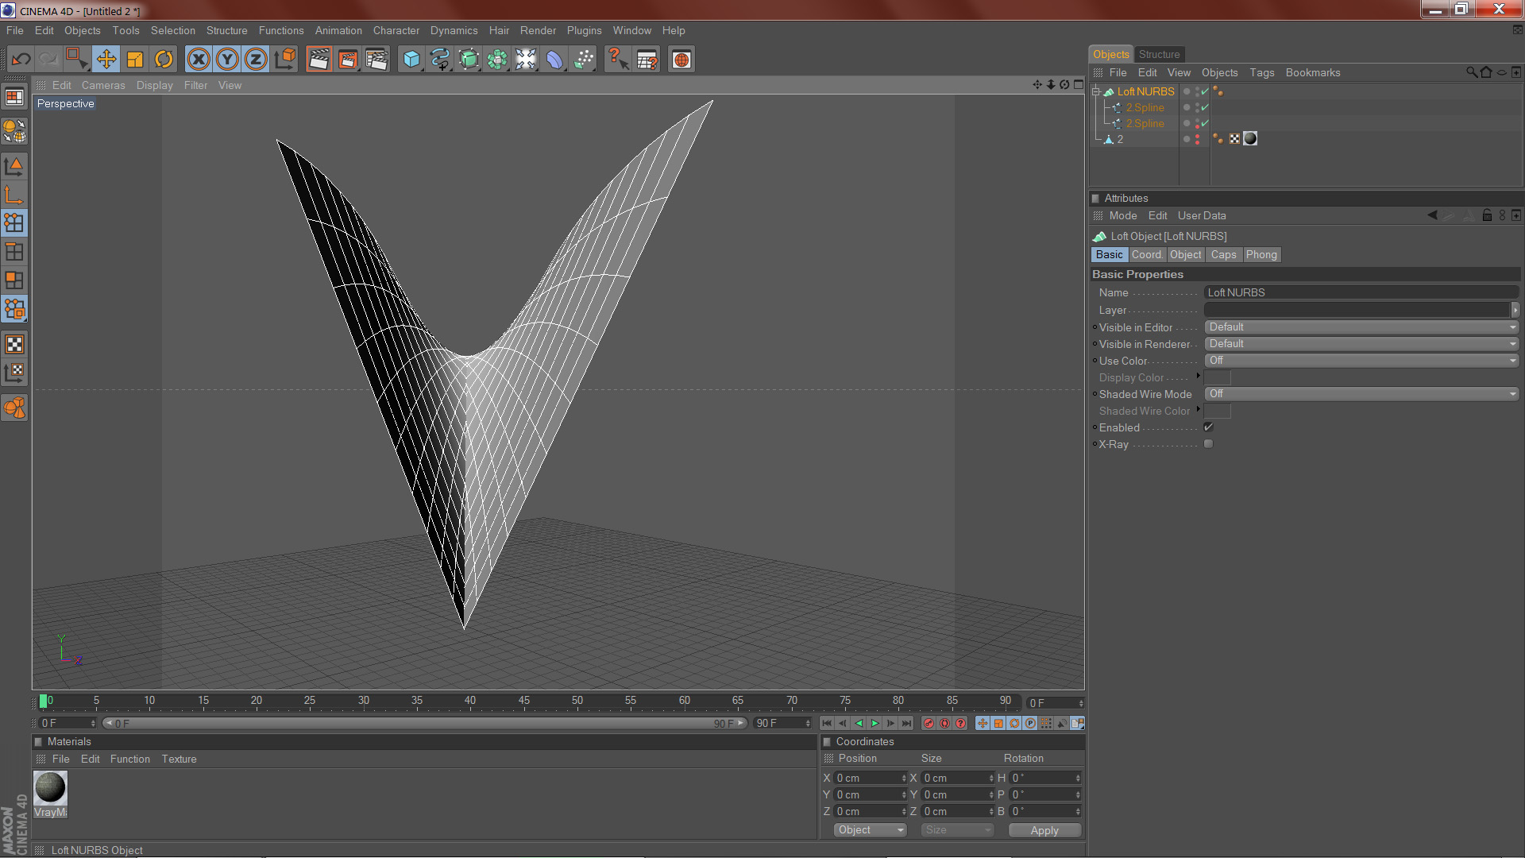The image size is (1525, 858).
Task: Select the Rotate tool
Action: coord(164,60)
